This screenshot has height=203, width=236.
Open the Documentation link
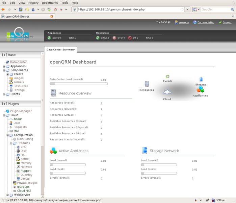coord(206,22)
